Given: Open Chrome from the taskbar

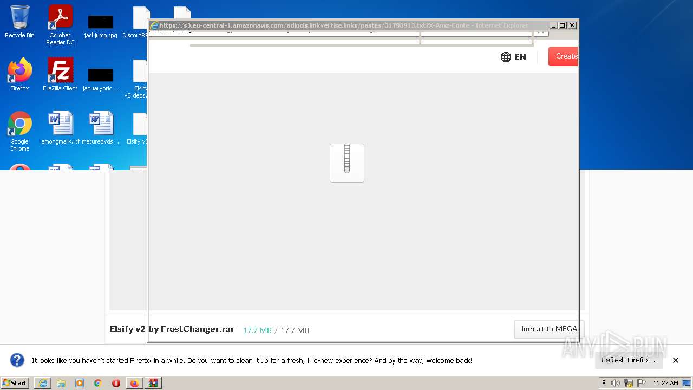Looking at the screenshot, I should 98,383.
